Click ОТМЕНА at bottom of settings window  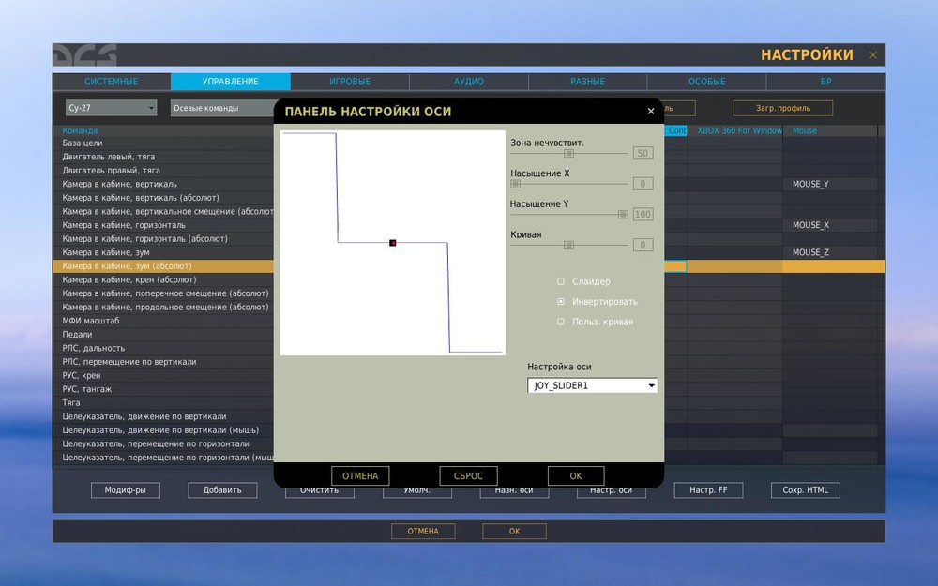tap(423, 531)
